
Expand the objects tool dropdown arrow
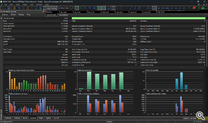[150, 8]
